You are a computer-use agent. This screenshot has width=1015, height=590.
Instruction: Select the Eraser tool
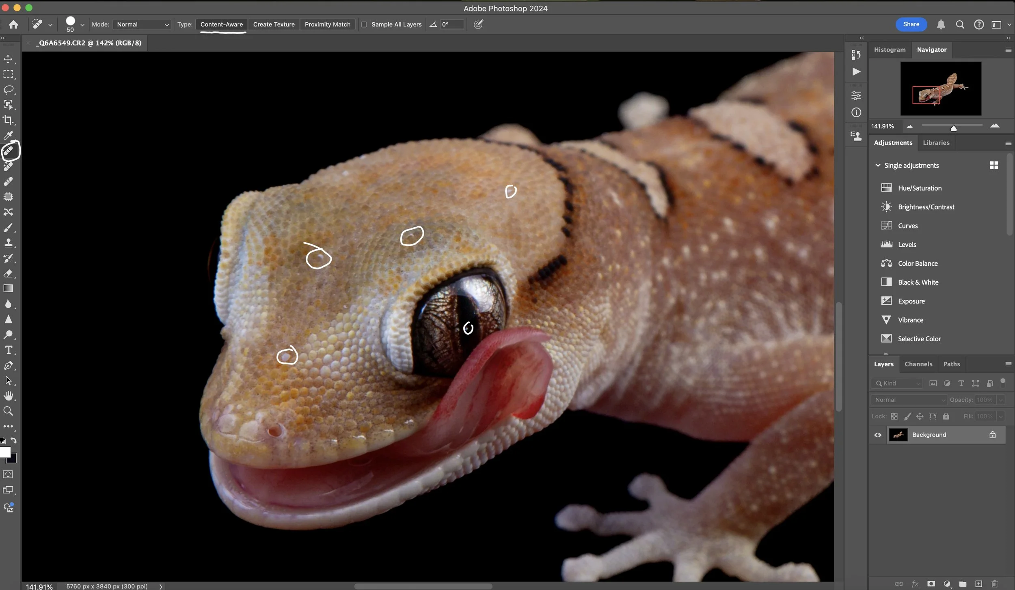[9, 273]
